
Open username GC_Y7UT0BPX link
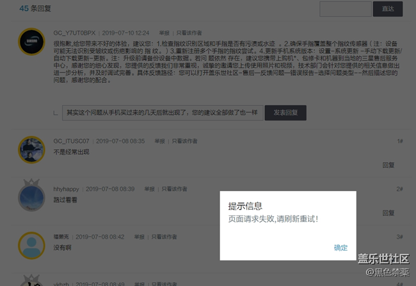74,33
